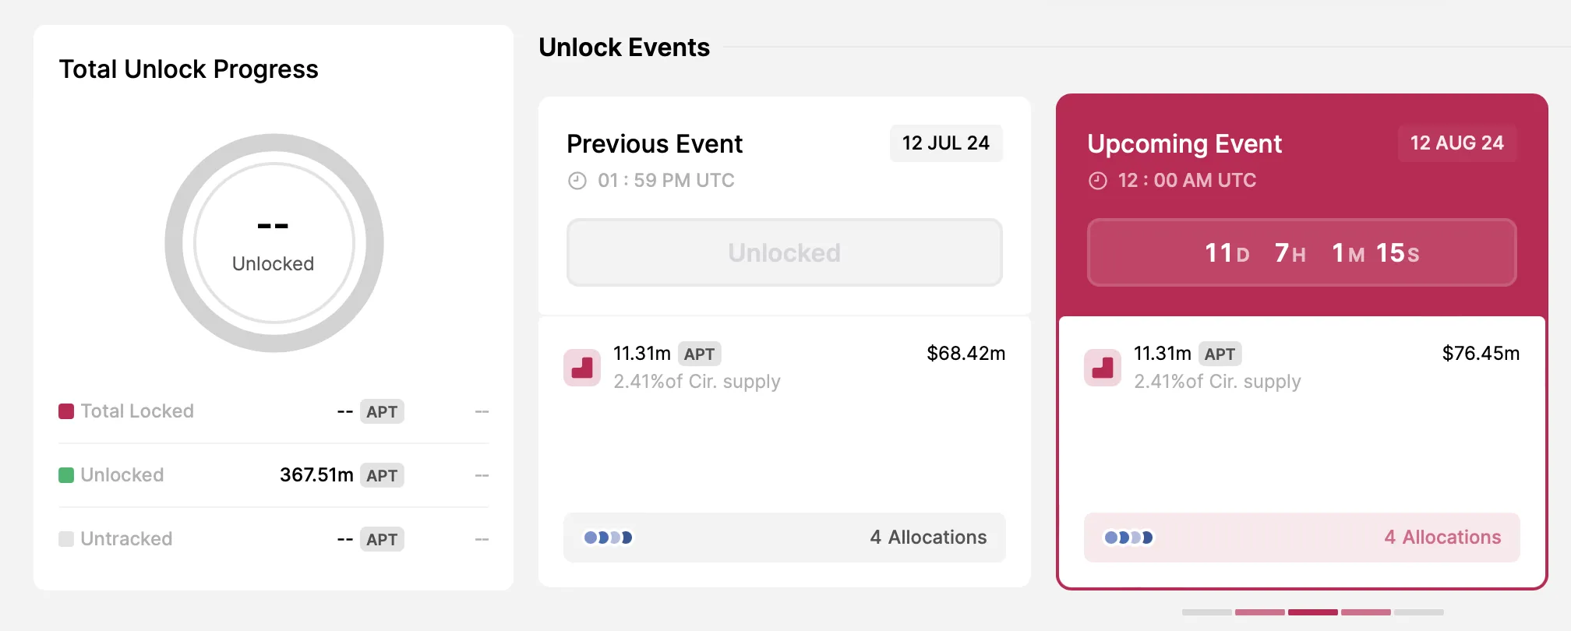Click the countdown timer 11D 7H box

tap(1301, 252)
